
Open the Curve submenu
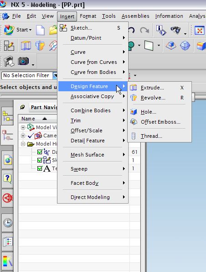pos(93,52)
